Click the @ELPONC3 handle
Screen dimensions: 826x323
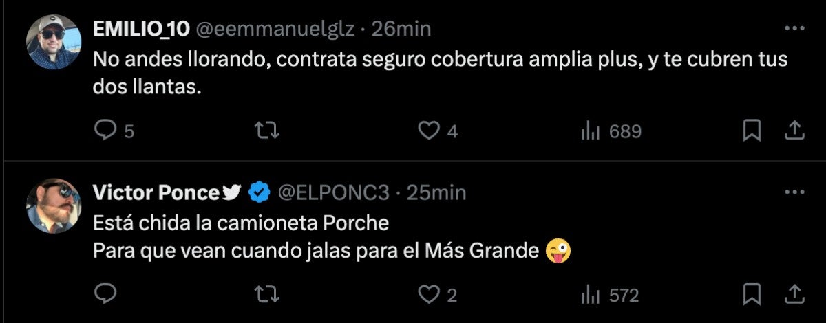[332, 193]
